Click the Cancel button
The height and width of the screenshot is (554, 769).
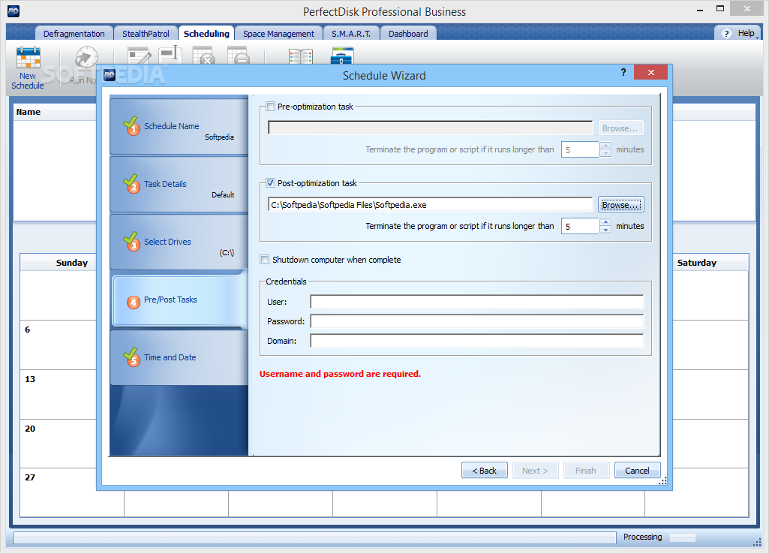click(637, 470)
